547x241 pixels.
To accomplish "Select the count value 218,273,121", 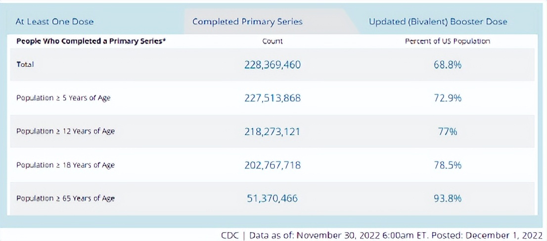I will click(x=273, y=132).
